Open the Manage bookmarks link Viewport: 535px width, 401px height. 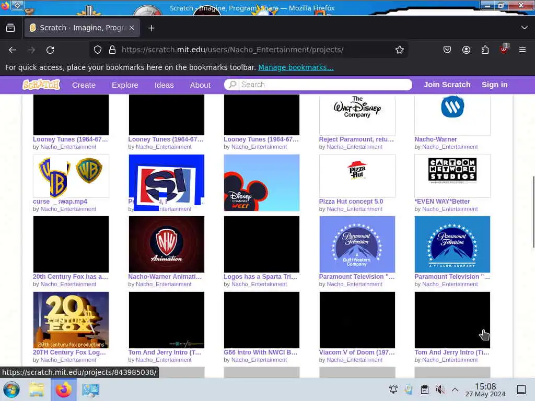point(296,67)
